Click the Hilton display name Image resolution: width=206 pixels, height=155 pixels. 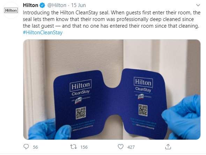(31, 5)
